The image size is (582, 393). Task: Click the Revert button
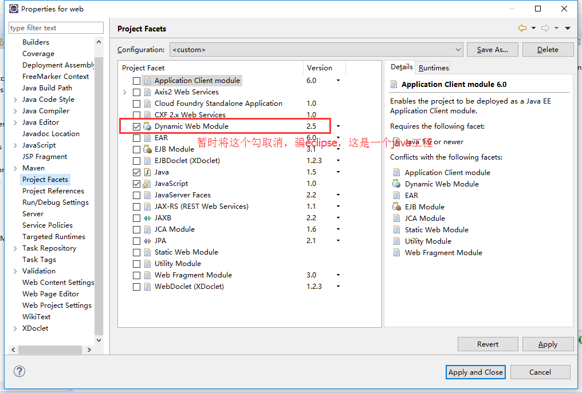[487, 344]
